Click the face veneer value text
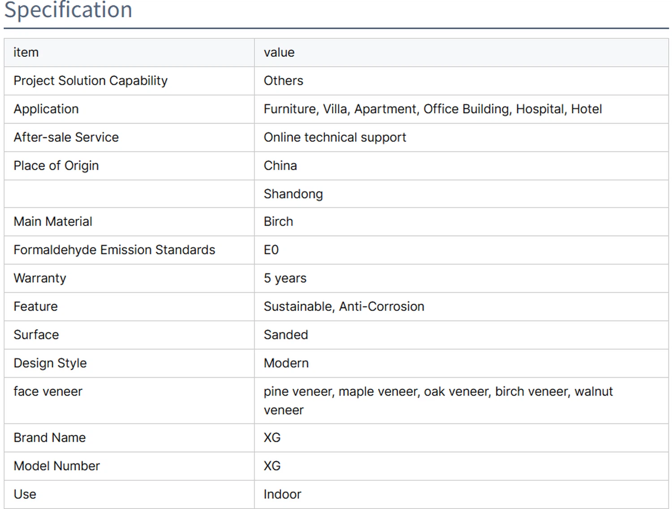 438,392
